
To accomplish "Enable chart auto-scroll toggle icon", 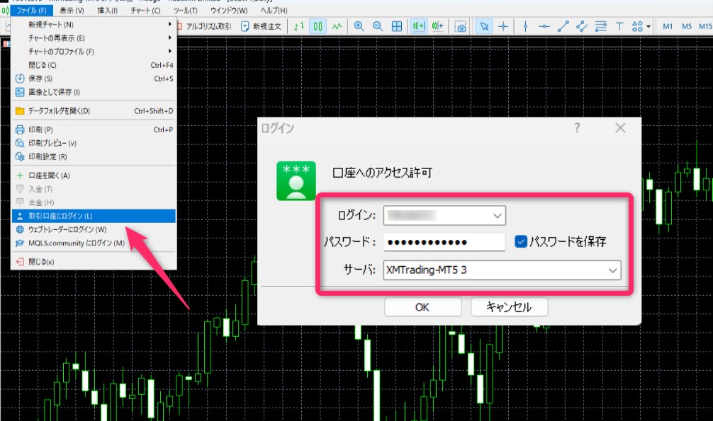I will (x=417, y=25).
